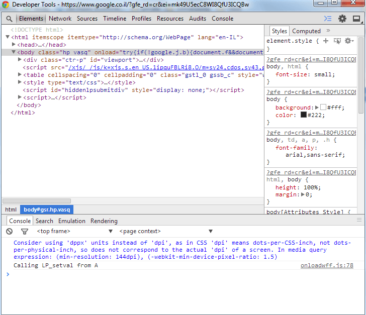Open the Profiles tab
This screenshot has height=315, width=366.
tap(141, 19)
